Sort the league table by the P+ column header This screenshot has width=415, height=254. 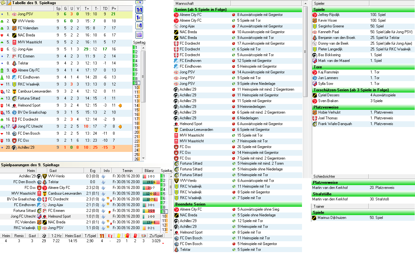tap(113, 8)
